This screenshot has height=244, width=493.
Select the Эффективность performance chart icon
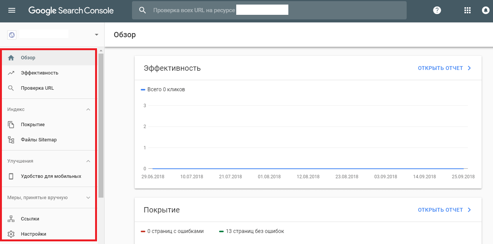(11, 73)
